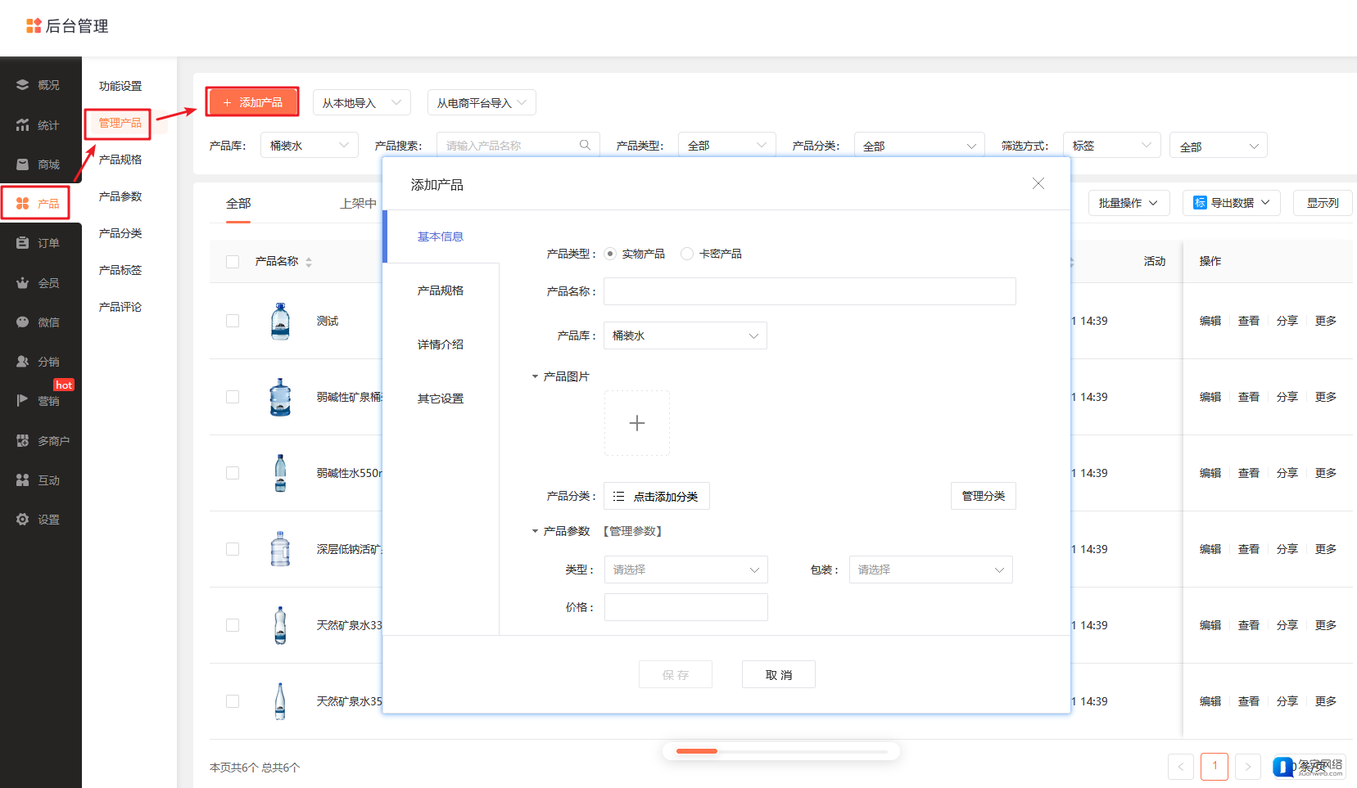Click the 概况 overview sidebar icon
The image size is (1357, 788).
pyautogui.click(x=22, y=85)
